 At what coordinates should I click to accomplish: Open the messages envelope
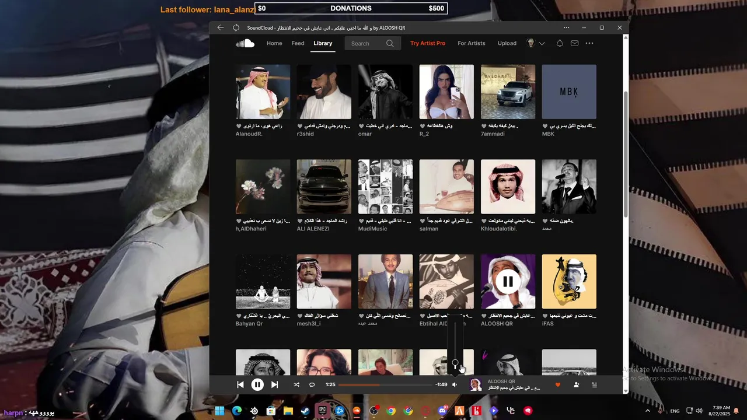[x=574, y=43]
